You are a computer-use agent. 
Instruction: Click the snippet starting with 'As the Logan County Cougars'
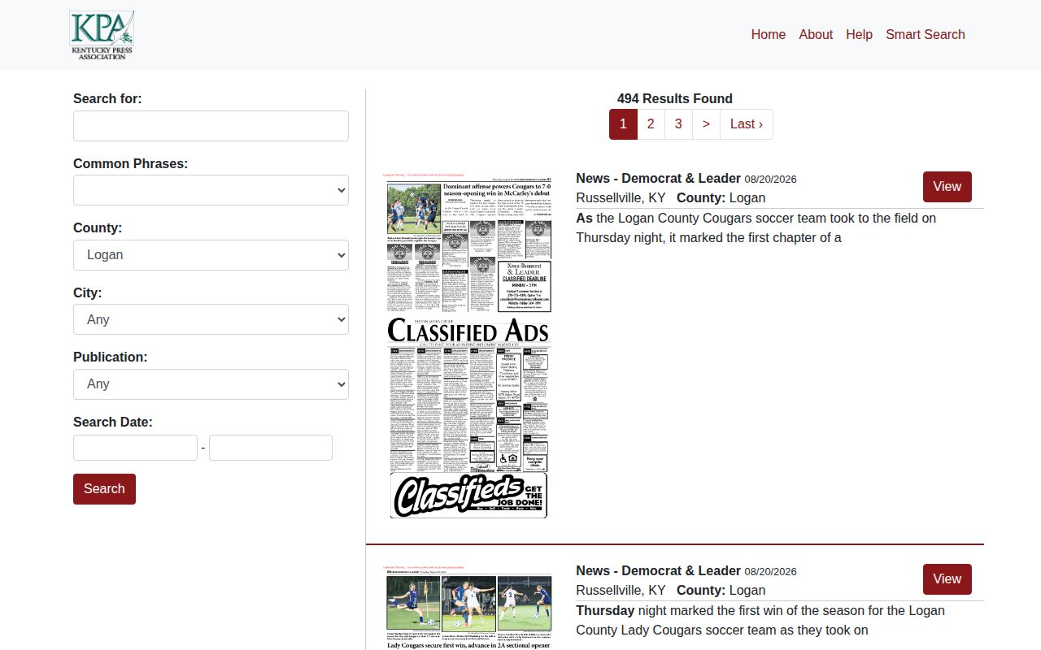[x=756, y=228]
